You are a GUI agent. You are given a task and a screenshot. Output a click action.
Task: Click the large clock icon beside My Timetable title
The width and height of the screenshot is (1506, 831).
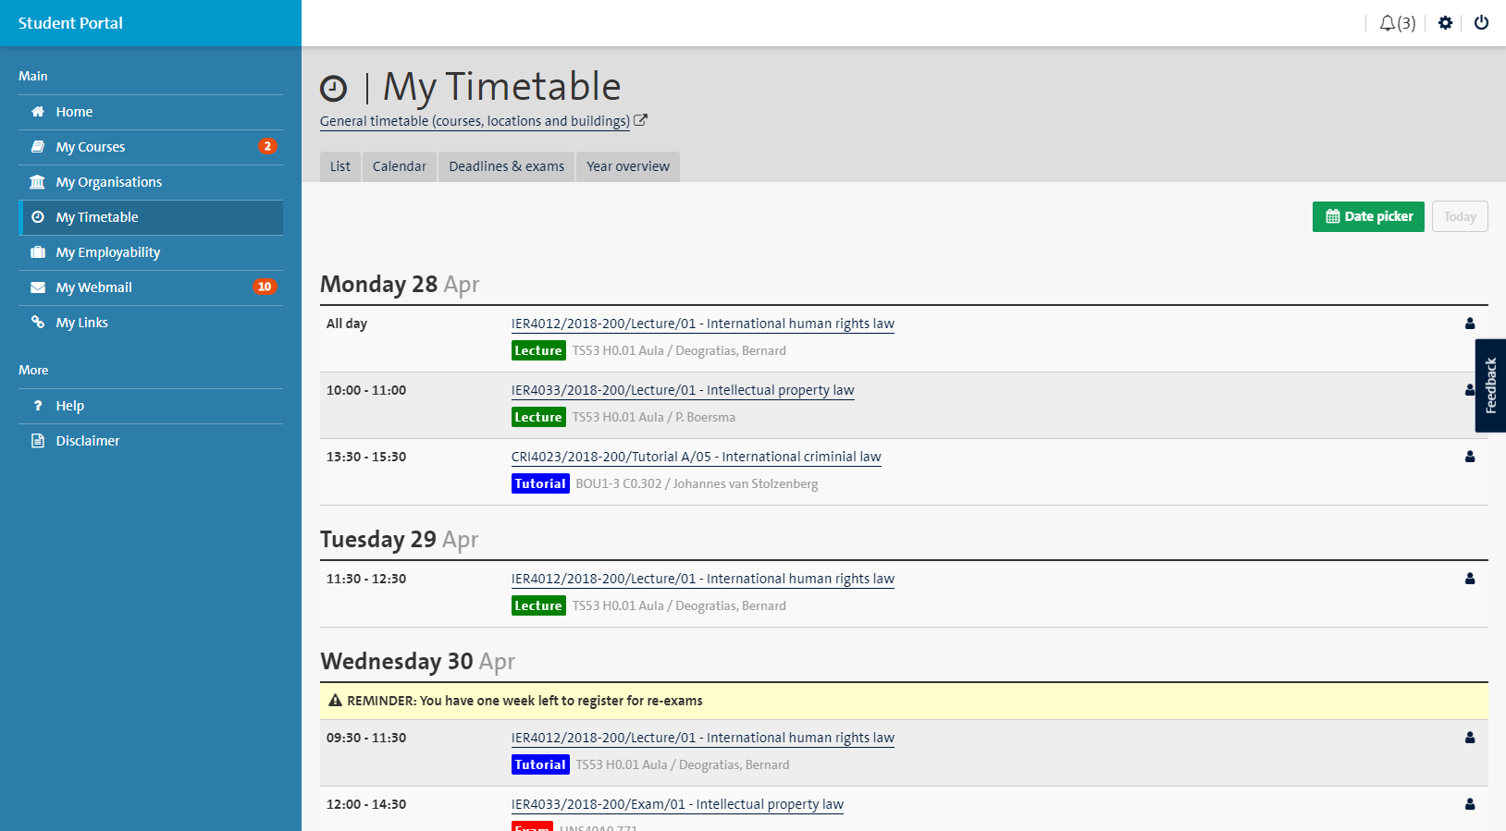click(x=333, y=89)
